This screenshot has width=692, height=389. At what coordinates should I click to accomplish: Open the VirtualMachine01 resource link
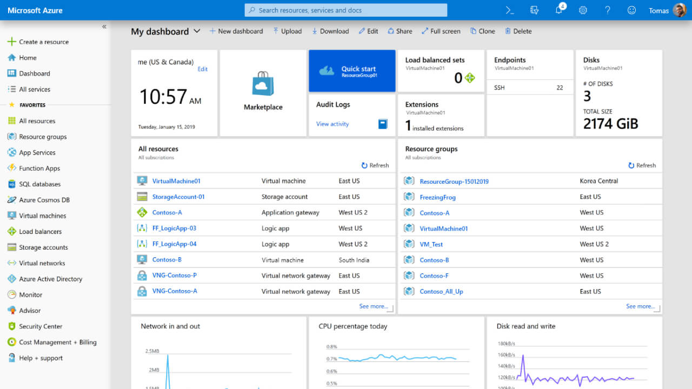(x=176, y=181)
